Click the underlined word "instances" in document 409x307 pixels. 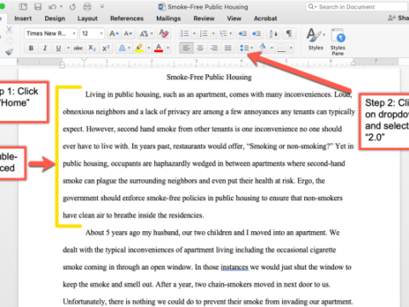tap(234, 267)
